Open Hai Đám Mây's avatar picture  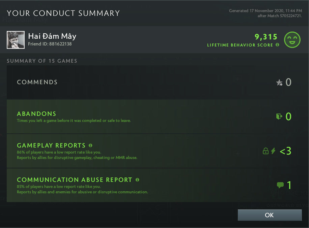(15, 40)
